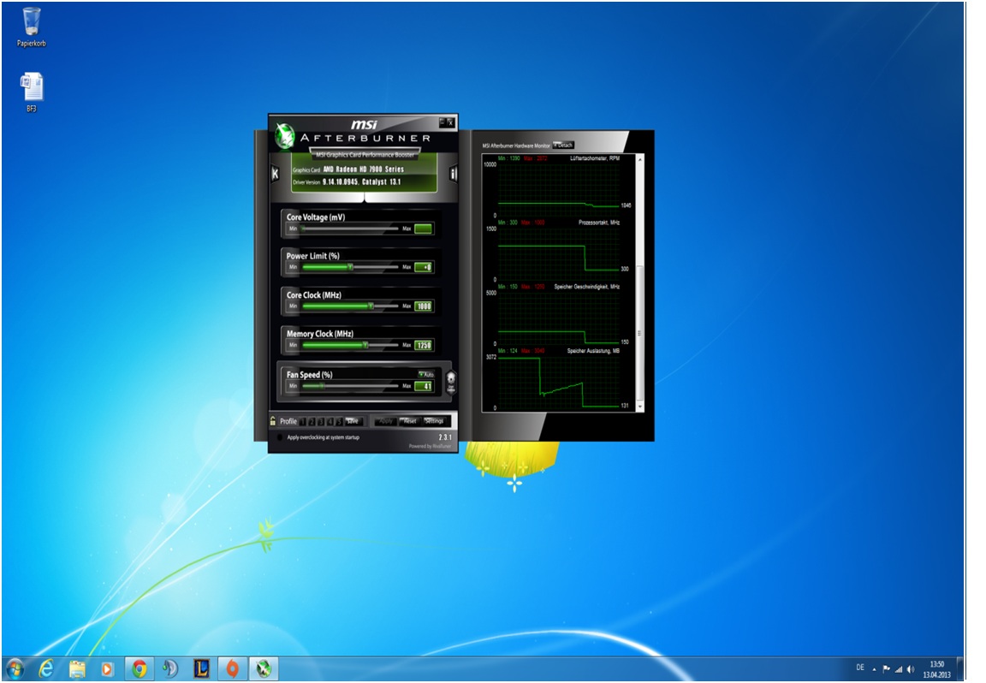The image size is (986, 683).
Task: Open the Action Center flag tray icon
Action: (887, 669)
